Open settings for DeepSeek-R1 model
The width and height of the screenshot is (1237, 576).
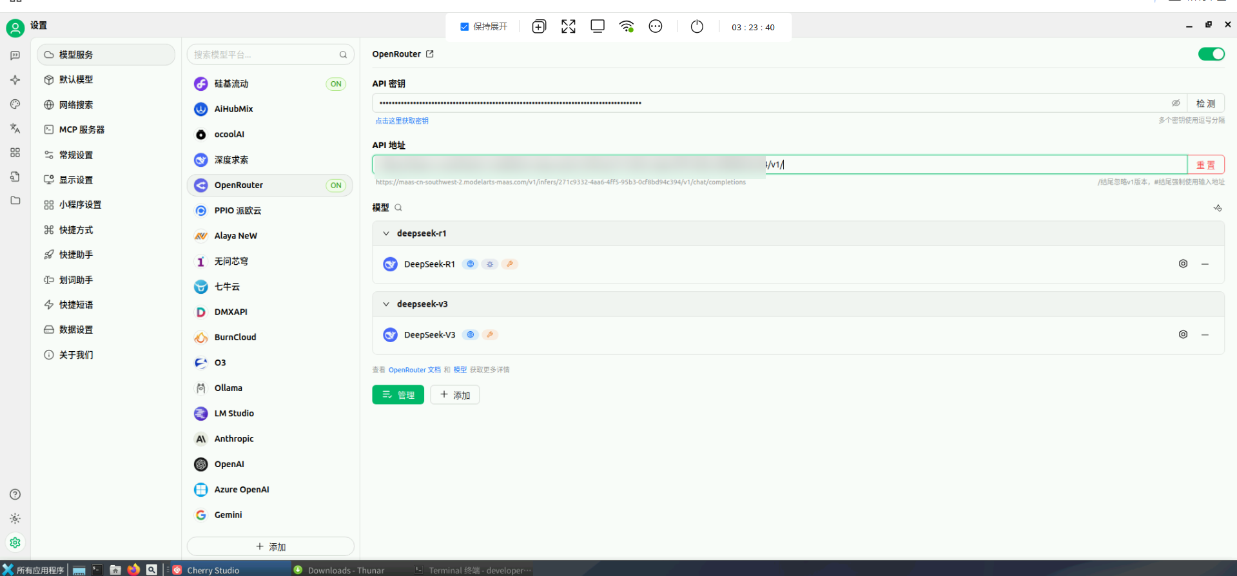[x=1183, y=264]
